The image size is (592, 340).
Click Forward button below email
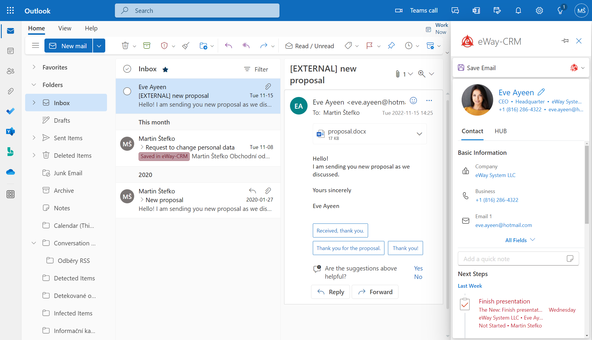coord(375,292)
